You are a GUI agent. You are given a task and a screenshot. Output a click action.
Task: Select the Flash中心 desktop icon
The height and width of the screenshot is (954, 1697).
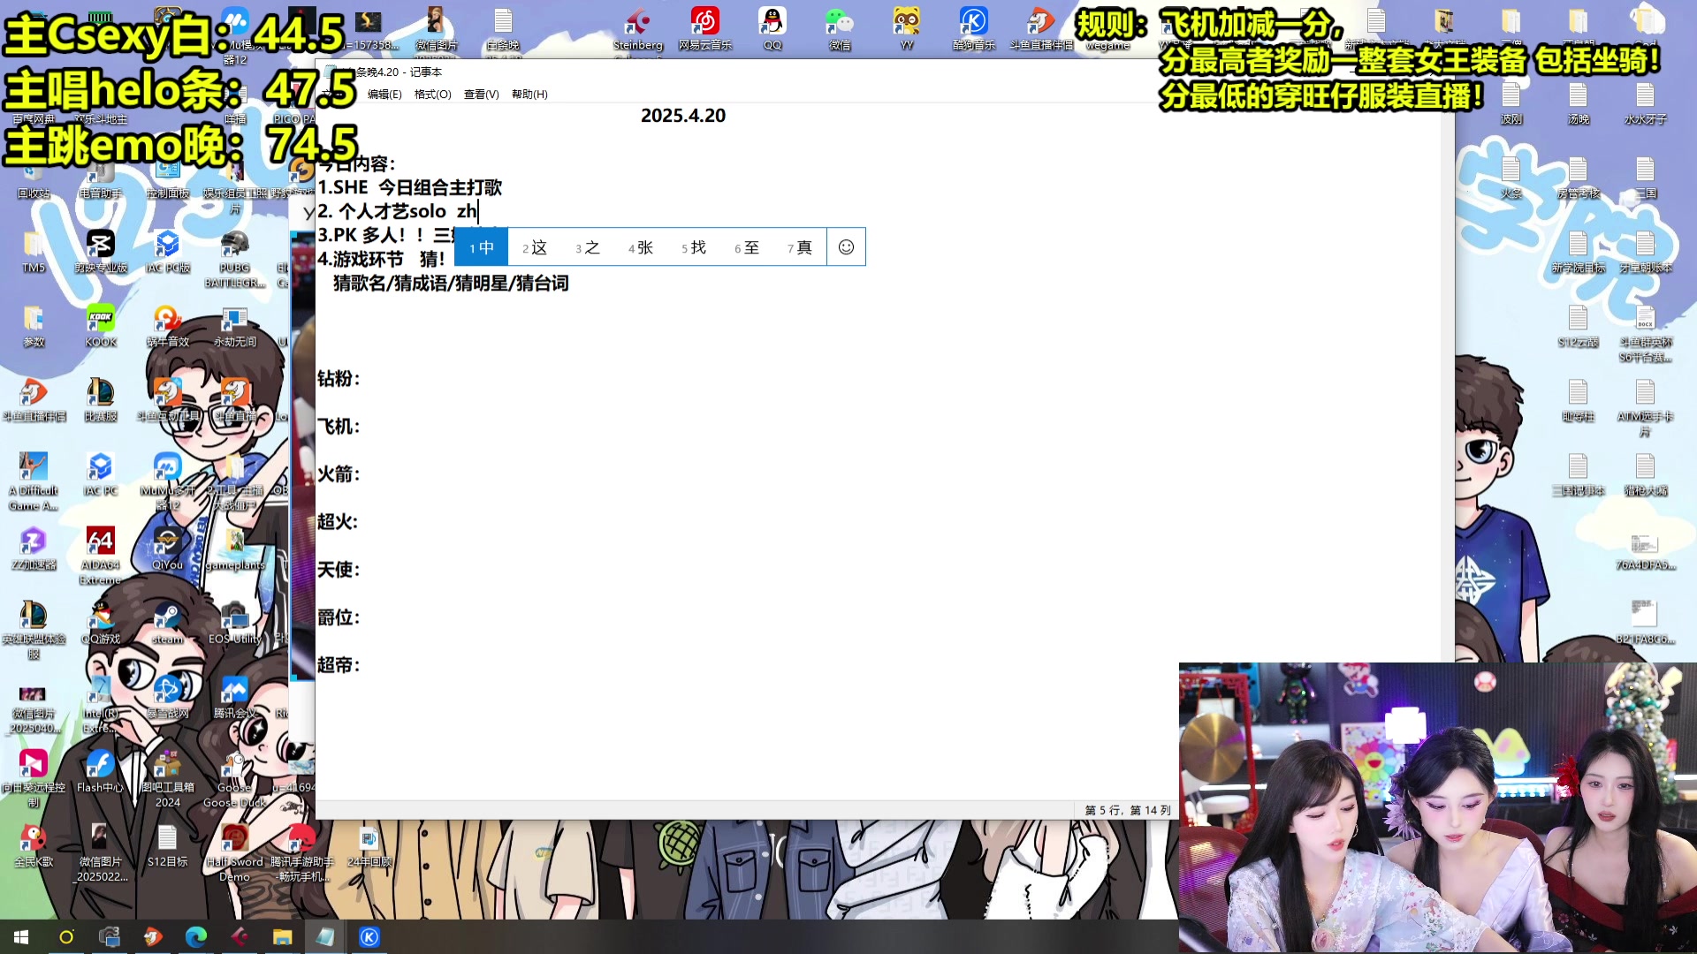click(100, 771)
